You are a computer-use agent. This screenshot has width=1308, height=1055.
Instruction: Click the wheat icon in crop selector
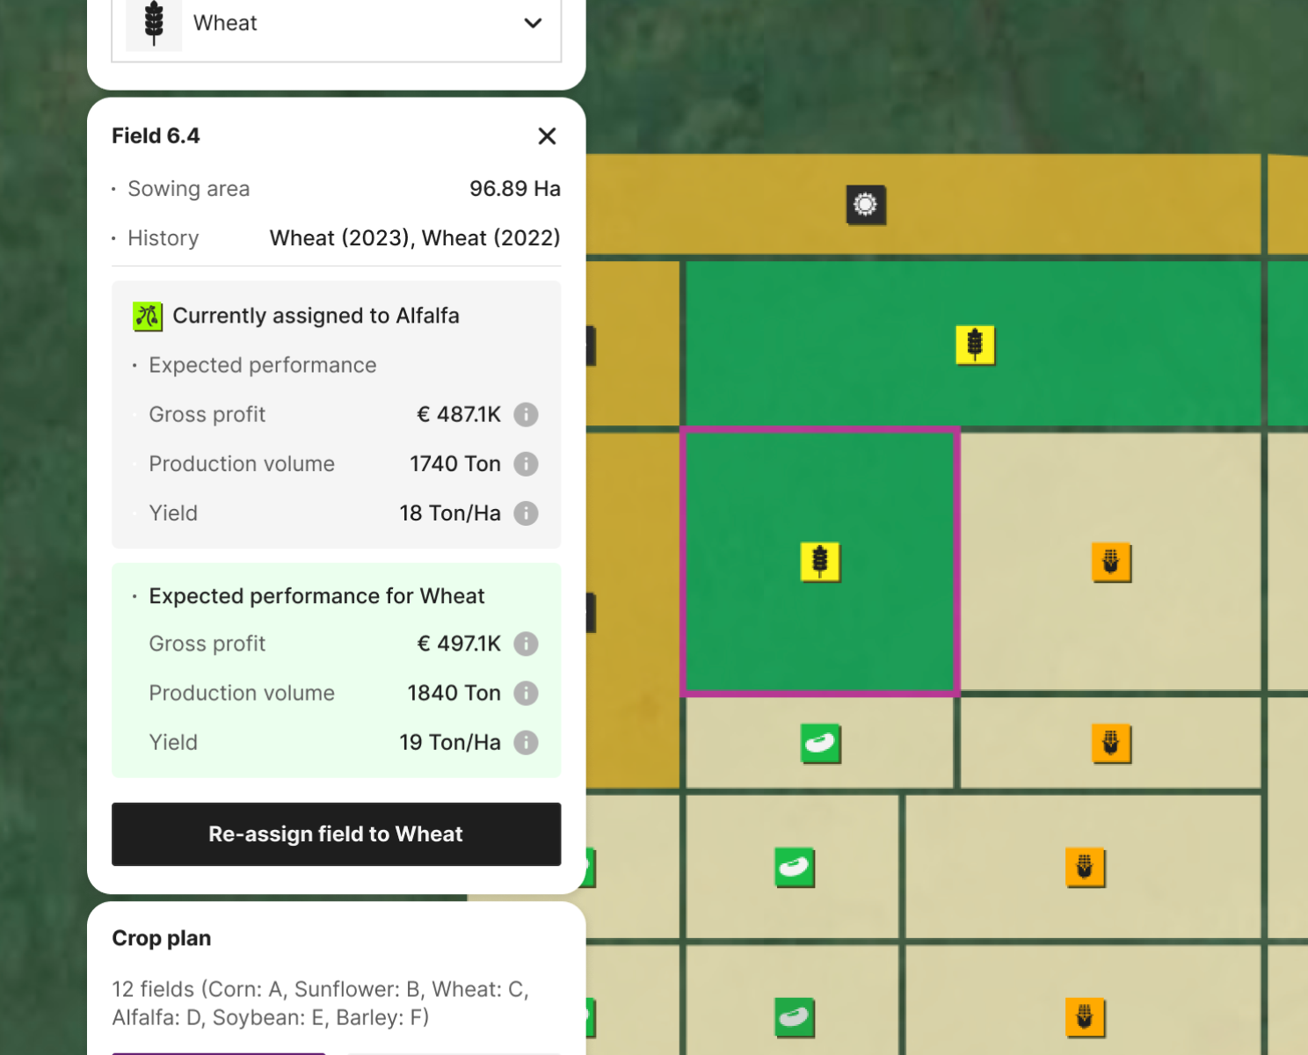pos(154,24)
